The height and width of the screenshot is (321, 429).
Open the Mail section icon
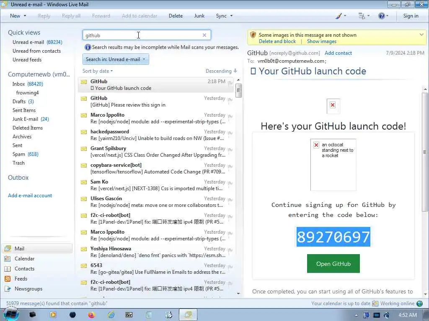[x=8, y=248]
